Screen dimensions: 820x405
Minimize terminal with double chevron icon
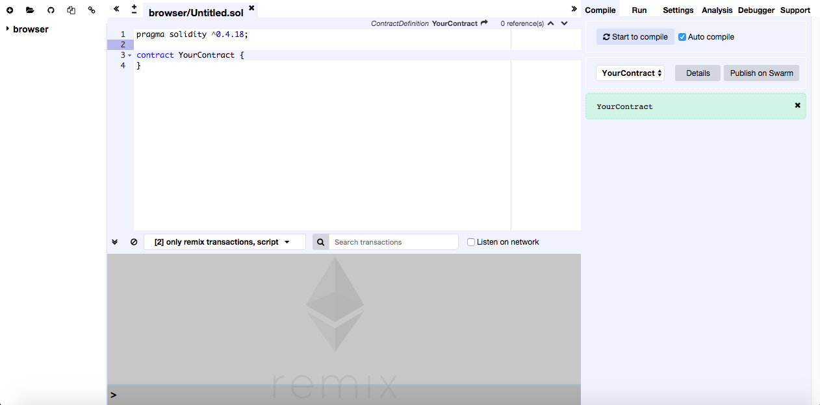tap(115, 242)
